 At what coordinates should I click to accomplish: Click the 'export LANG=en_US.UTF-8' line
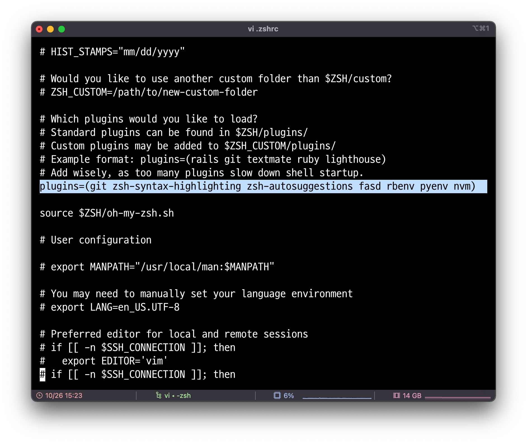[109, 307]
